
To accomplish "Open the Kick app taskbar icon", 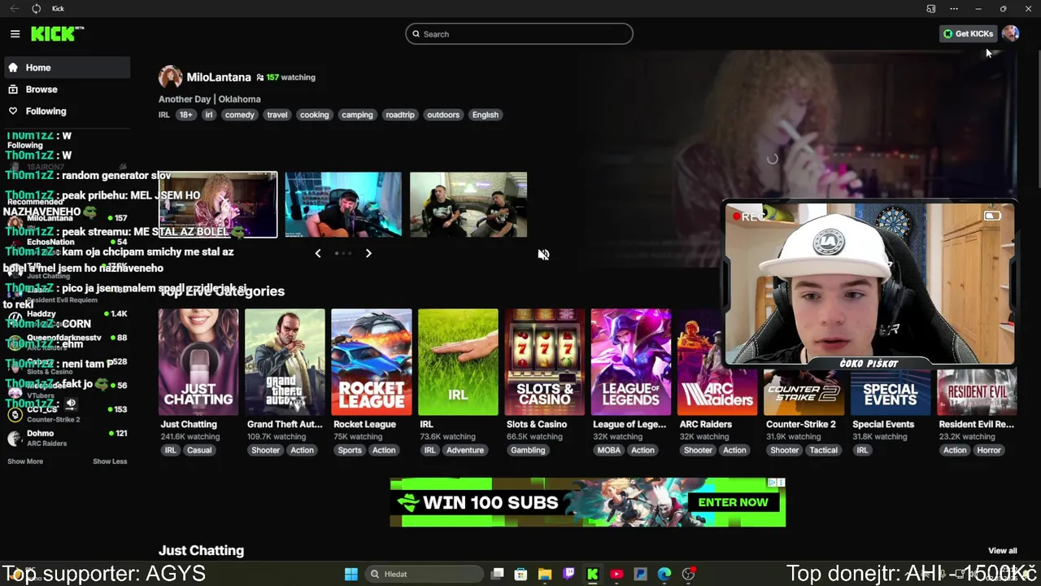I will [592, 574].
